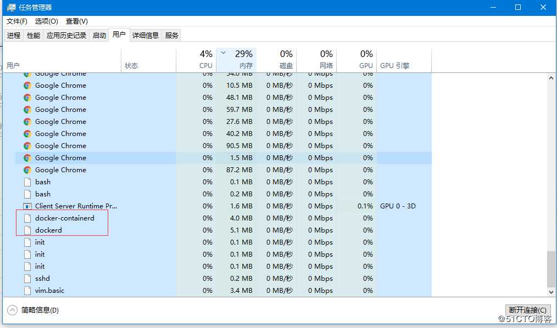The height and width of the screenshot is (328, 557).
Task: Maximize the Task Manager window
Action: 518,8
